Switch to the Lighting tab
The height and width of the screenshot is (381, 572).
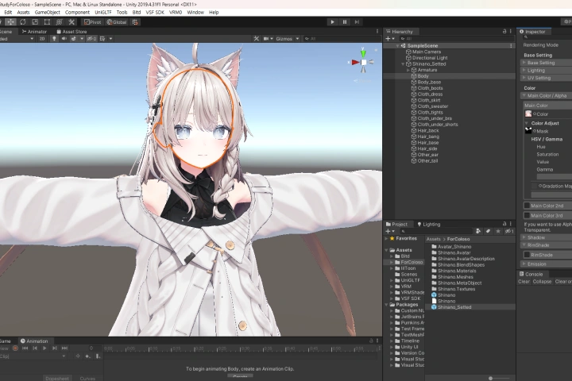click(x=429, y=224)
